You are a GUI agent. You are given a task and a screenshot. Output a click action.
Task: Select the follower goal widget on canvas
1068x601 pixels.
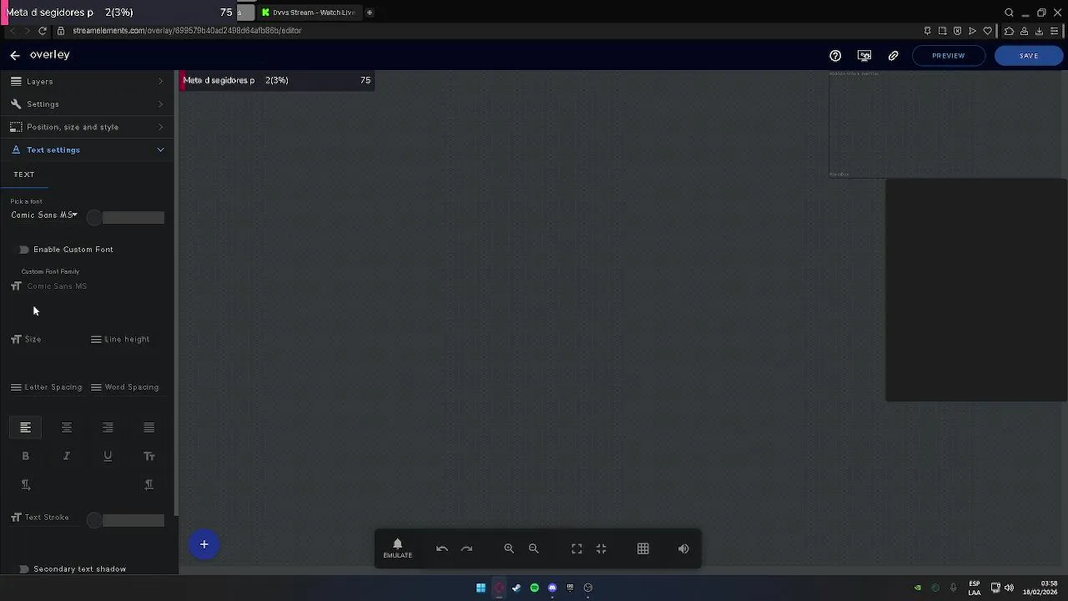tap(278, 80)
